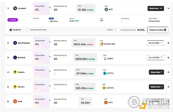Click the Acre Reward Rate 0% box
173x112 pixels.
[x=41, y=101]
